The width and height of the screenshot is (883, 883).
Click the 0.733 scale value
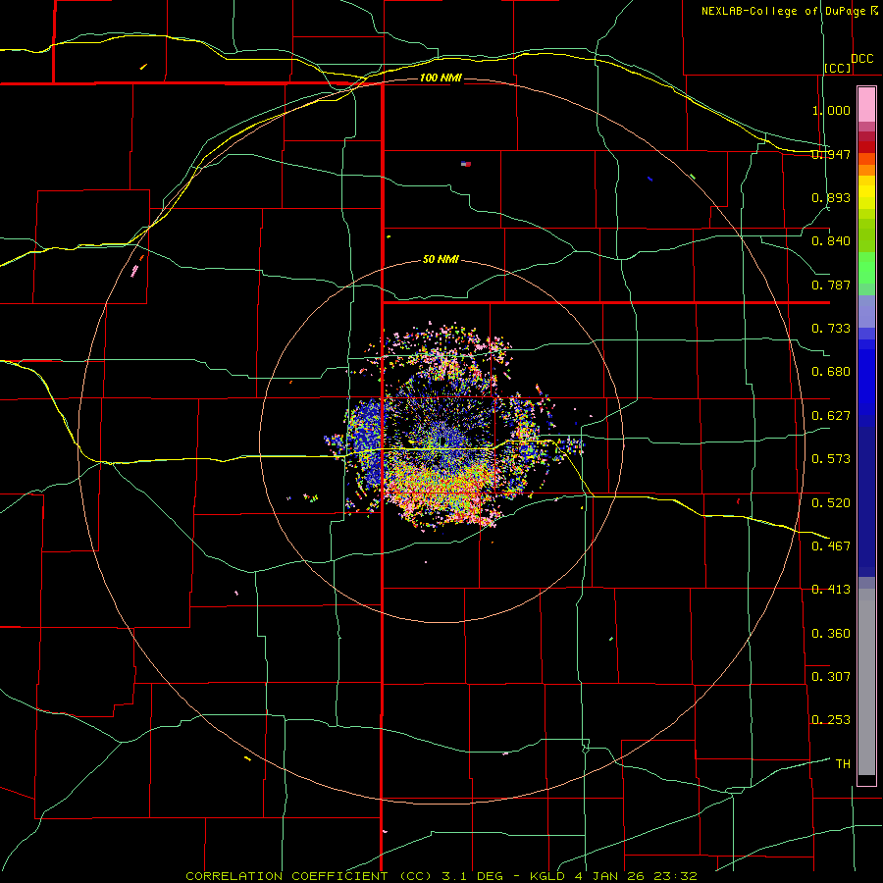[x=831, y=329]
